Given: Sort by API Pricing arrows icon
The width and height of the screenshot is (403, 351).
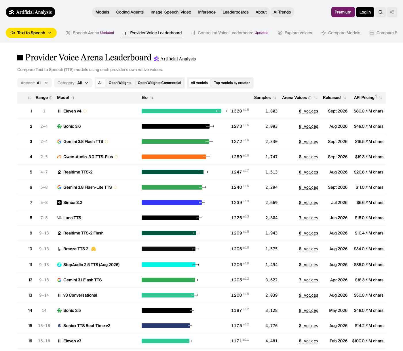Looking at the screenshot, I should [x=381, y=98].
